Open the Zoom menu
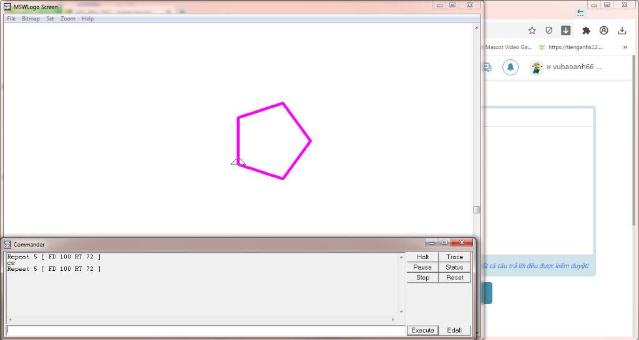 (x=67, y=19)
